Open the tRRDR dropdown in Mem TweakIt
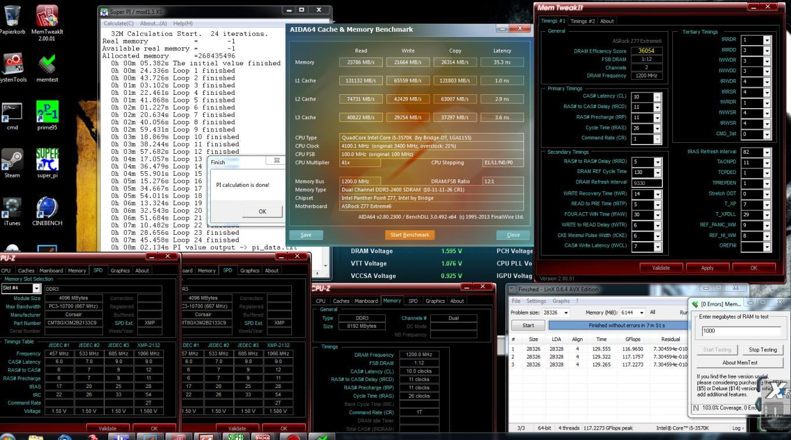The image size is (791, 440). tap(767, 40)
